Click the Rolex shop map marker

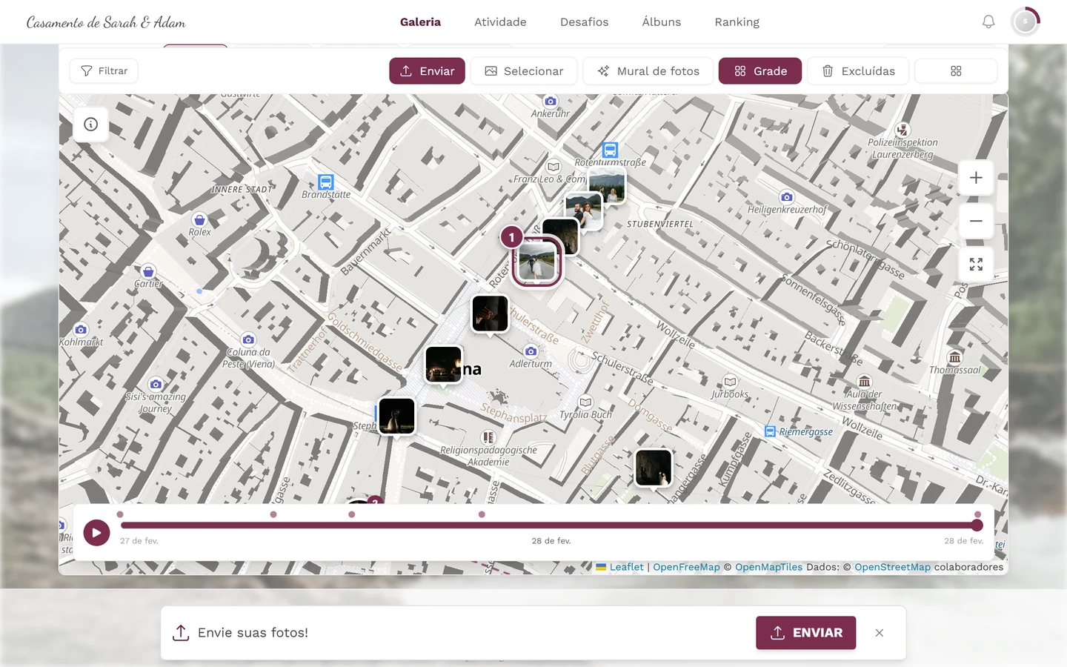tap(199, 220)
